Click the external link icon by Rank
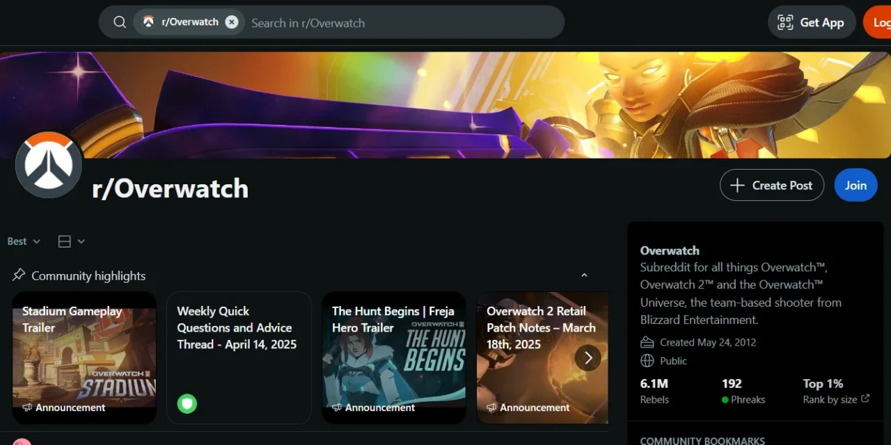Viewport: 891px width, 445px height. point(865,398)
